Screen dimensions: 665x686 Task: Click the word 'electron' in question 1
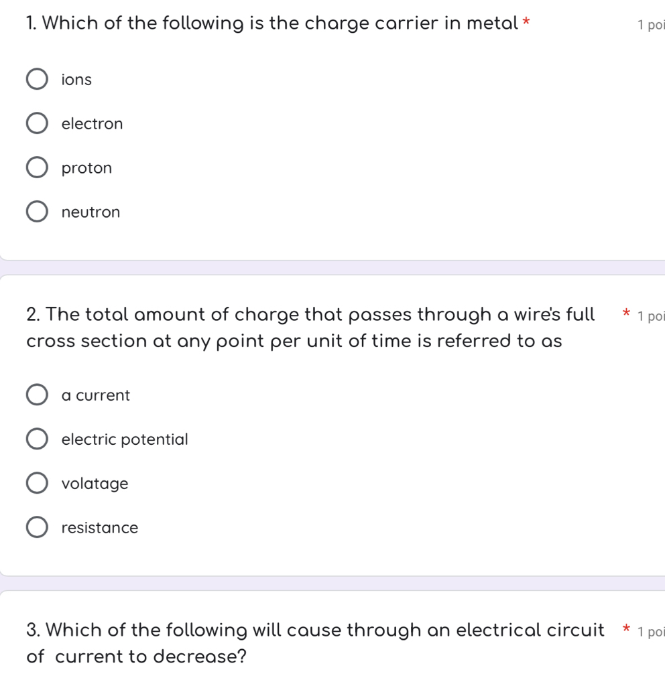click(92, 124)
